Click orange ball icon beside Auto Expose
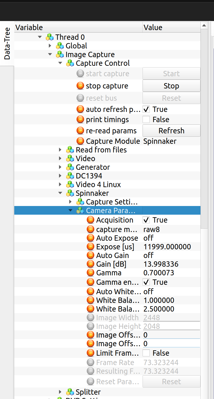The width and height of the screenshot is (214, 399). 91,238
